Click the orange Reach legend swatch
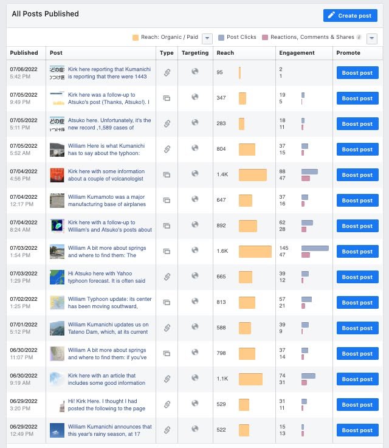This screenshot has height=448, width=389. (136, 38)
